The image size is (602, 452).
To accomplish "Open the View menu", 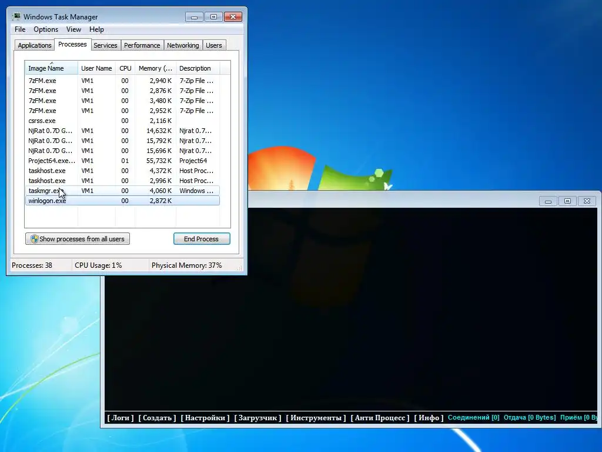I will (73, 29).
